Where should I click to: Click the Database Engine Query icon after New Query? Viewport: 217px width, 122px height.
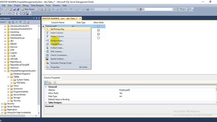tap(38, 9)
